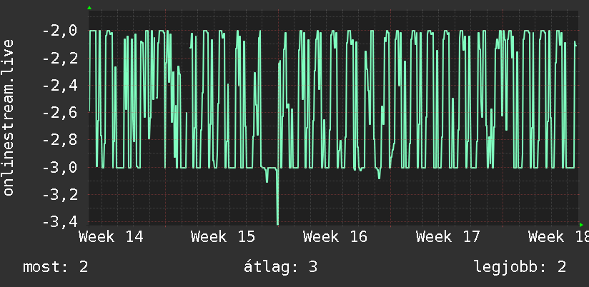The height and width of the screenshot is (287, 589).
Task: Click the 'Week 18' x-axis label
Action: click(x=558, y=237)
